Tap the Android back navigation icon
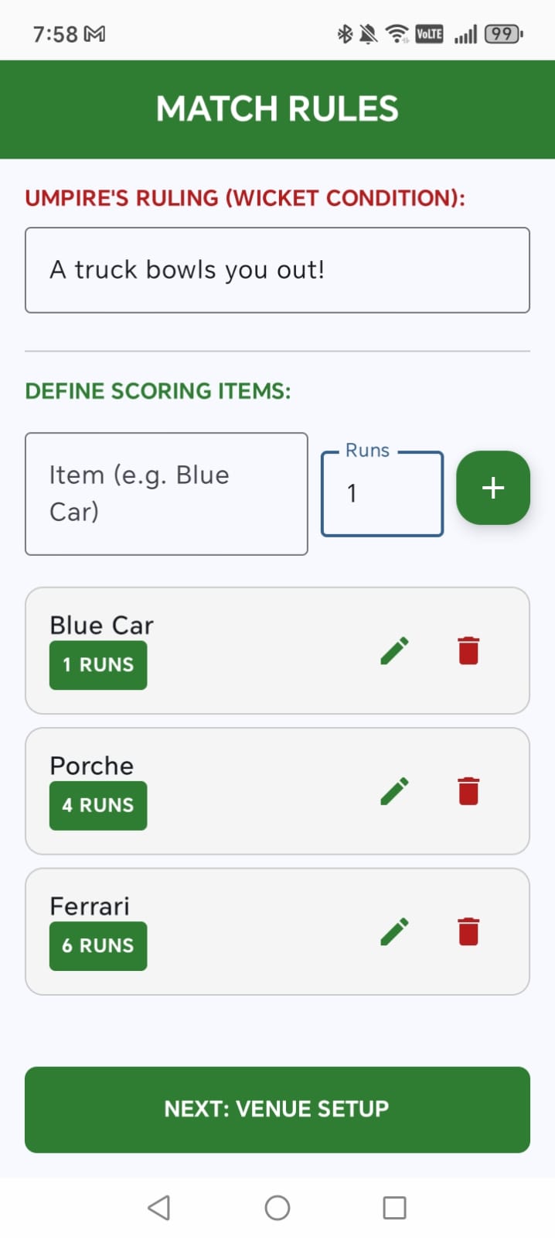This screenshot has width=555, height=1238. coord(159,1207)
